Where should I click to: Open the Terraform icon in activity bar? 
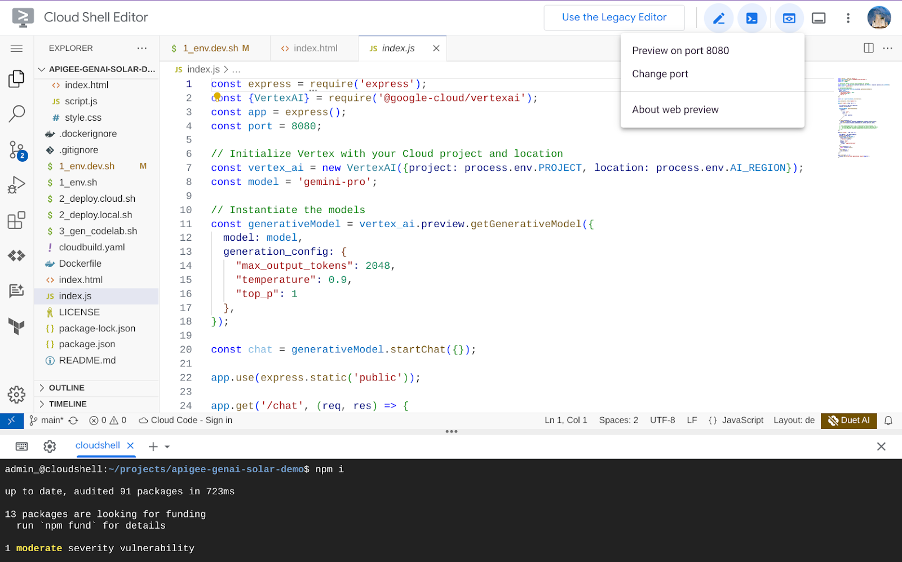[x=16, y=326]
